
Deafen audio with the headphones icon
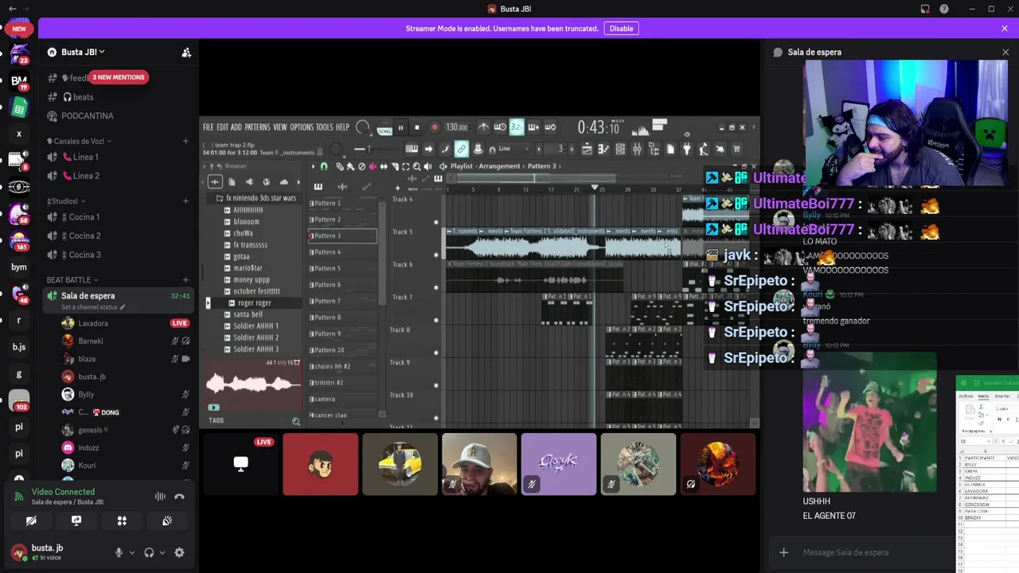click(149, 552)
